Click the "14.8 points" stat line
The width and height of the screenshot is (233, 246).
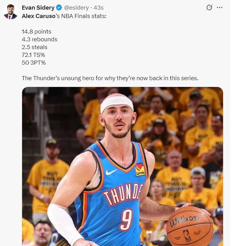pos(36,31)
